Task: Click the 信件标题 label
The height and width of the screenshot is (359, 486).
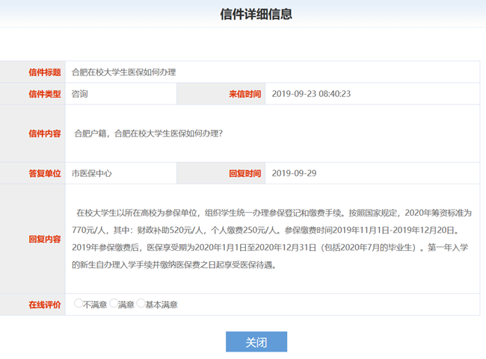Action: click(x=45, y=72)
